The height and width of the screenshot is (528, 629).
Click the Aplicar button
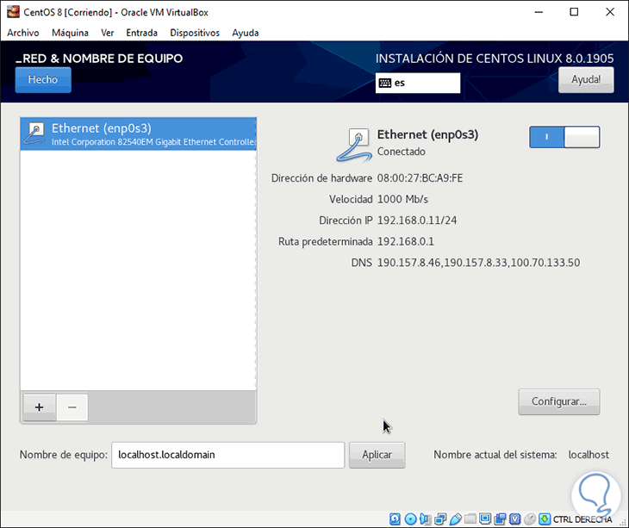coord(377,455)
